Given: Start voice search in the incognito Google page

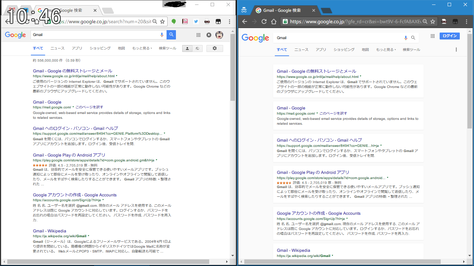Looking at the screenshot, I should pos(406,38).
